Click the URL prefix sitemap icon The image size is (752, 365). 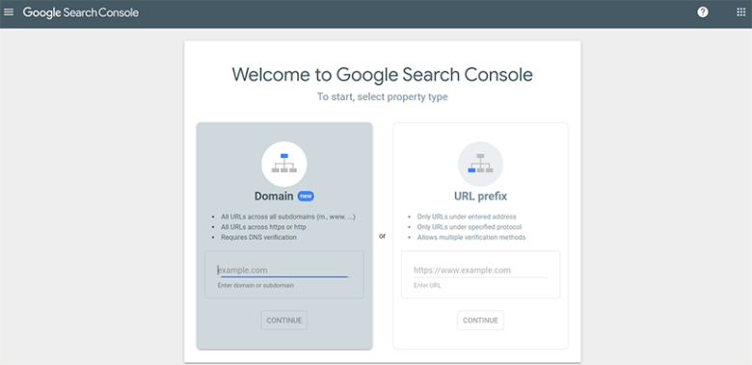[480, 164]
